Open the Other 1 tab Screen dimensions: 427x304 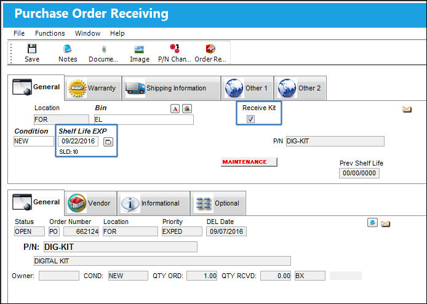pyautogui.click(x=247, y=88)
